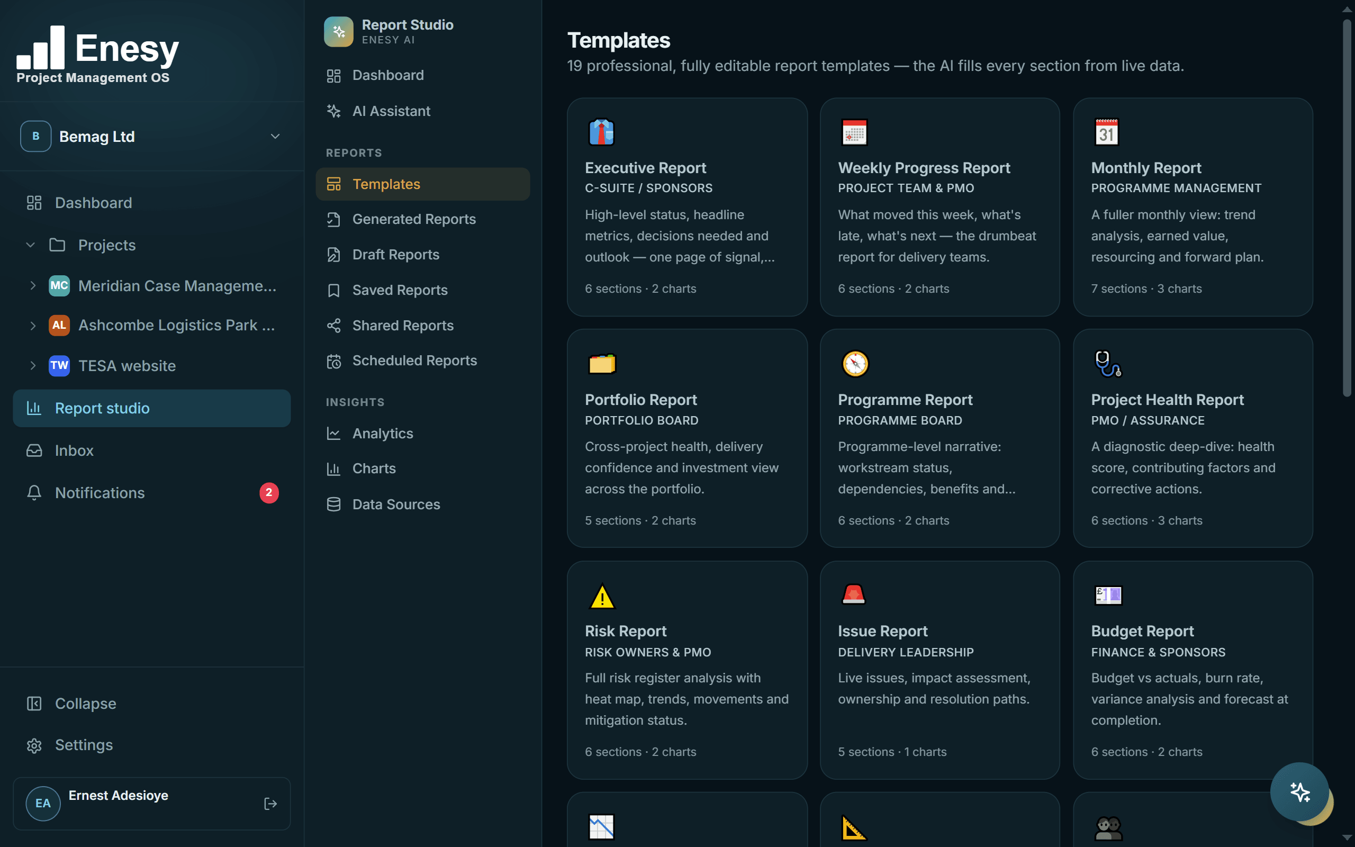1355x847 pixels.
Task: Collapse the sidebar
Action: tap(151, 704)
